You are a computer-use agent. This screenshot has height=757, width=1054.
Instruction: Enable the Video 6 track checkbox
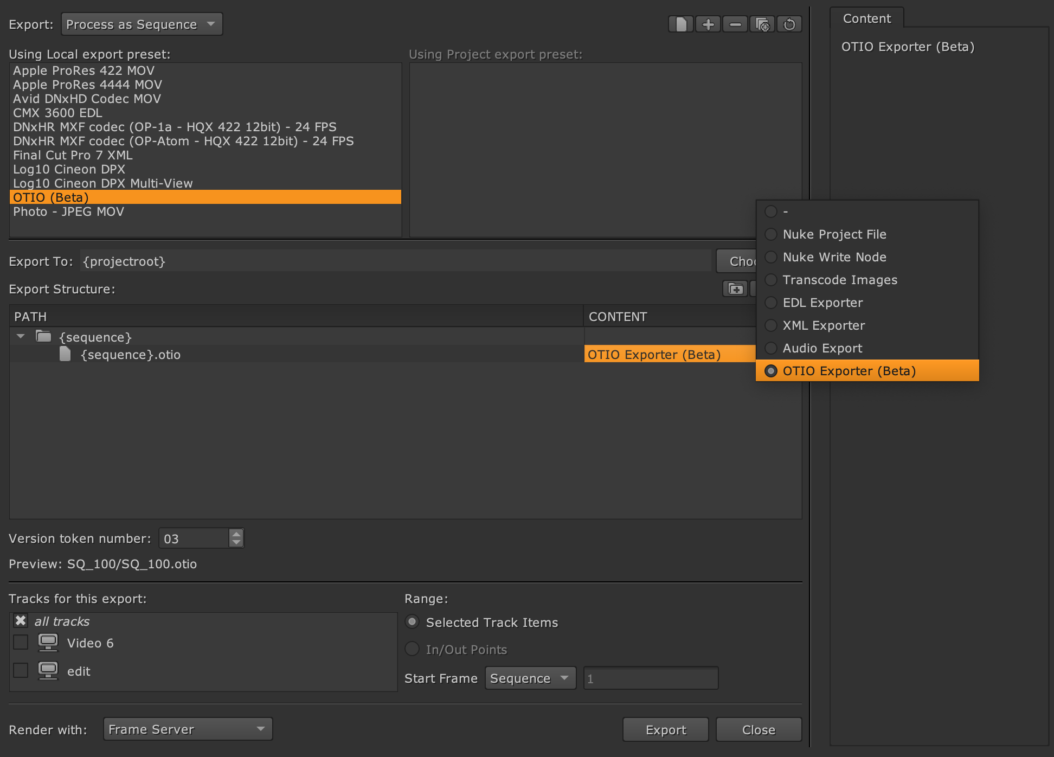click(21, 643)
